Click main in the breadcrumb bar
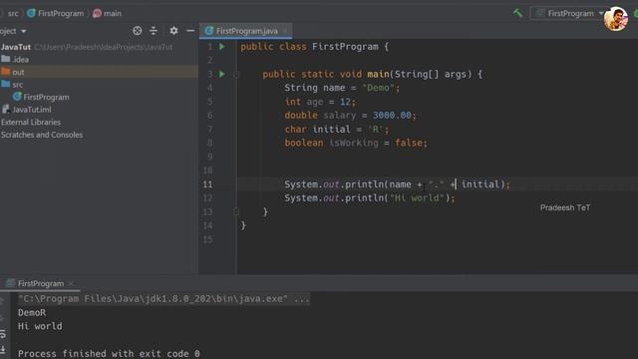Image resolution: width=638 pixels, height=359 pixels. coord(108,13)
